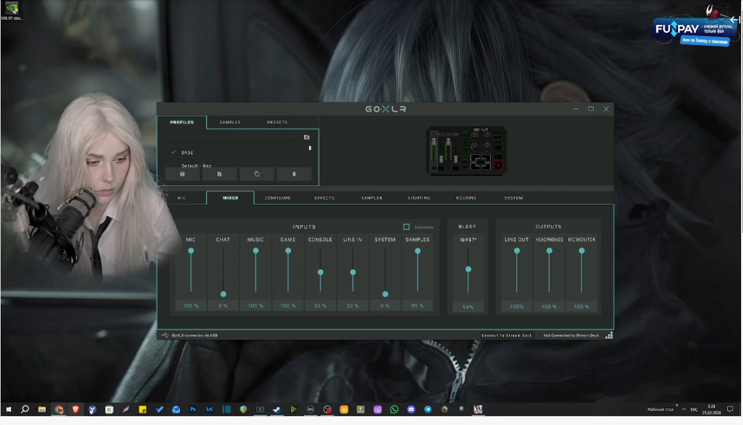
Task: Select the BASE profile in the list
Action: (187, 152)
